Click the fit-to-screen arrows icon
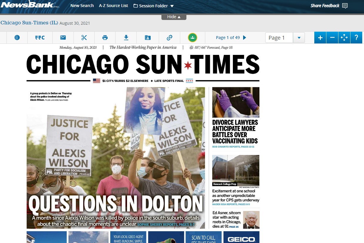The image size is (364, 243). pyautogui.click(x=344, y=38)
